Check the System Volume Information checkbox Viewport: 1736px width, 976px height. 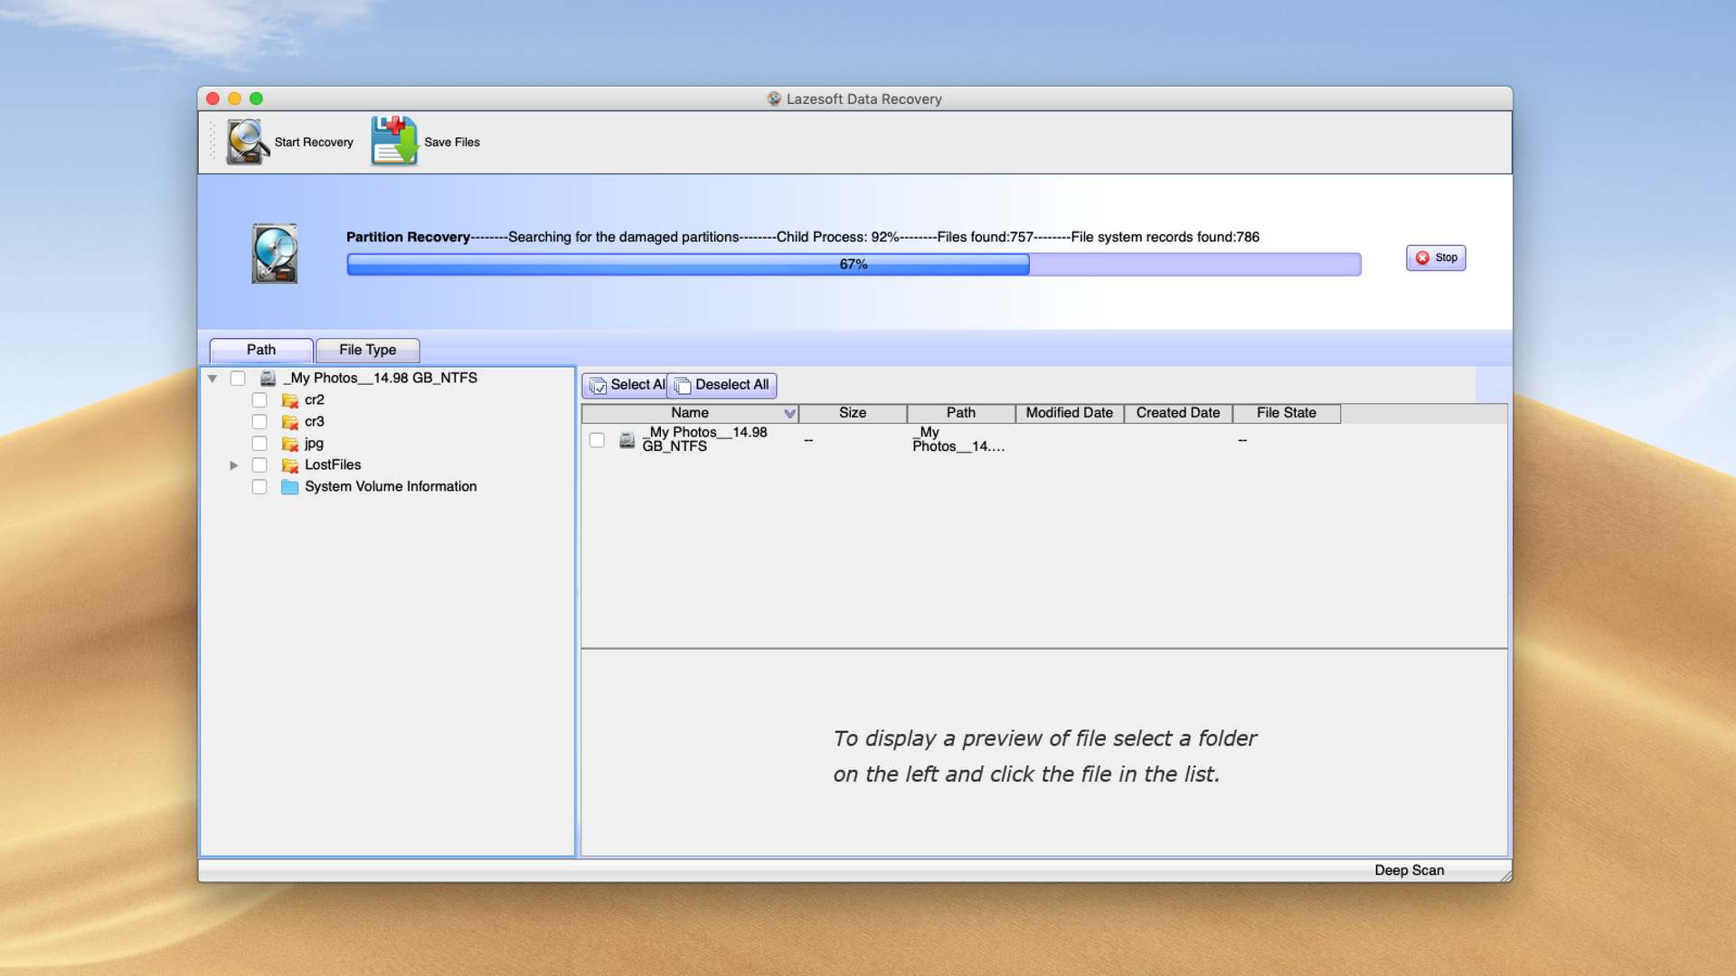259,487
